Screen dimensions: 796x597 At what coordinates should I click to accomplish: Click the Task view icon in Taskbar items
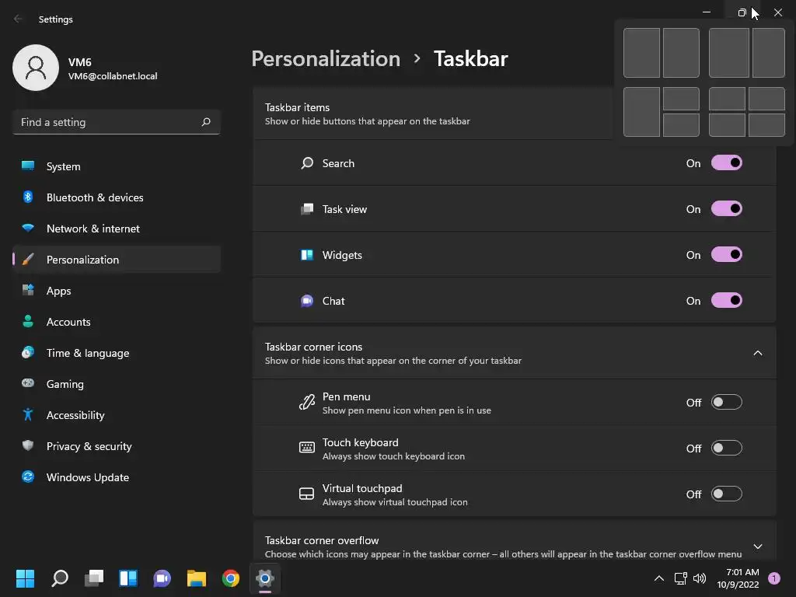coord(307,208)
